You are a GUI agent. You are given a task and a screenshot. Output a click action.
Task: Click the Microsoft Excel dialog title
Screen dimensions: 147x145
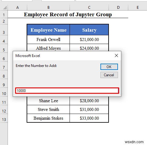click(28, 56)
